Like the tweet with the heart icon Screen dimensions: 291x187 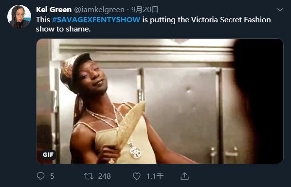coord(137,176)
